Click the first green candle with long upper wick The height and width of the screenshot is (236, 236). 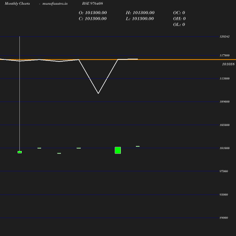[20, 152]
